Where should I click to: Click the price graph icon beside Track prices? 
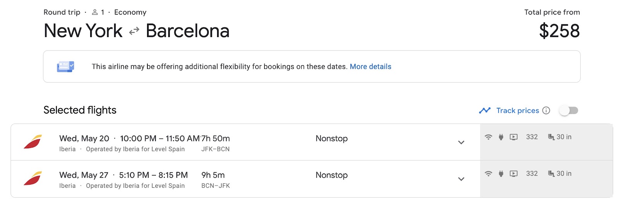[485, 110]
